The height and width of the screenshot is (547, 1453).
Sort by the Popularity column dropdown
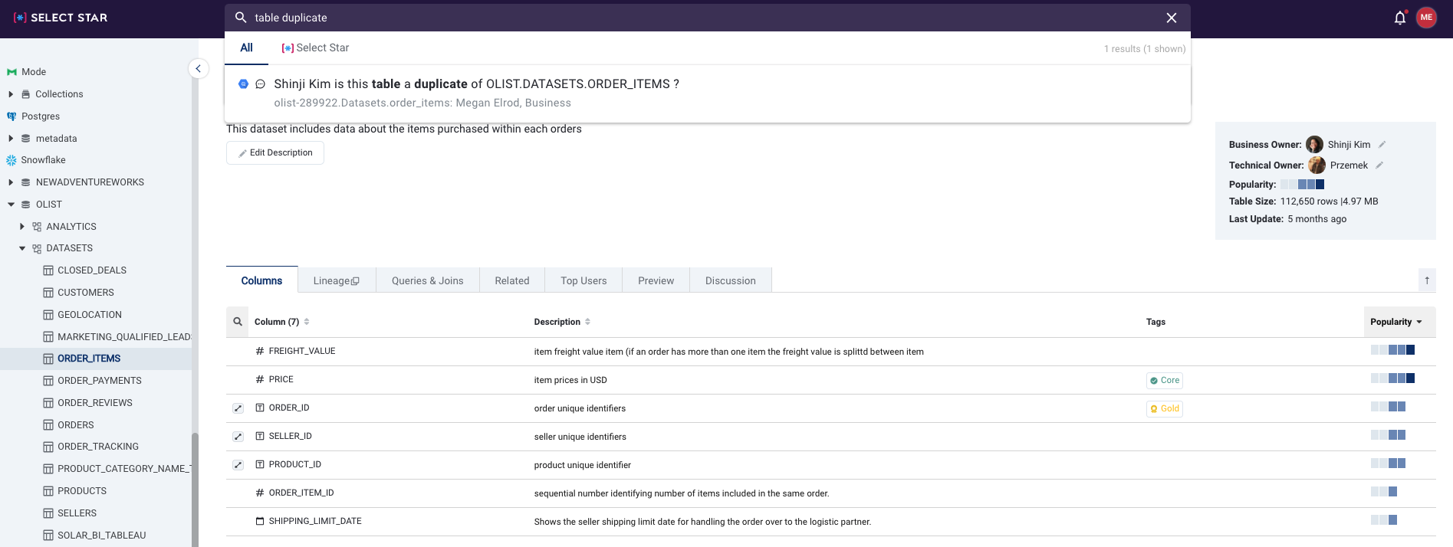click(x=1396, y=322)
